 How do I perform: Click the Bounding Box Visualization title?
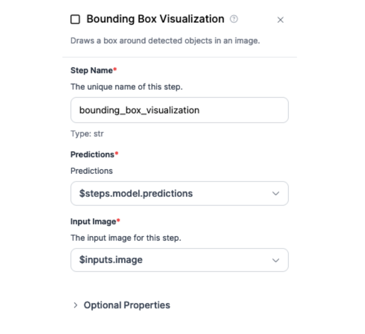[155, 19]
